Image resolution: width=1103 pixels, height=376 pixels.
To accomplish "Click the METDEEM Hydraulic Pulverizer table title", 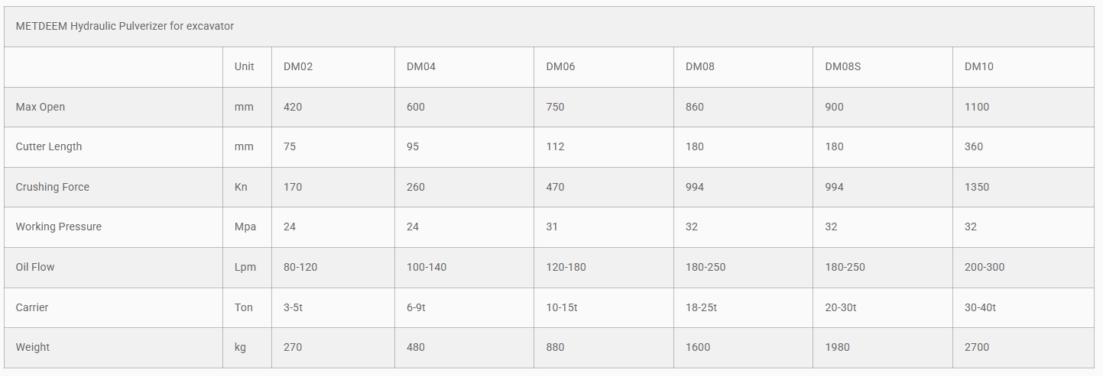I will 125,26.
